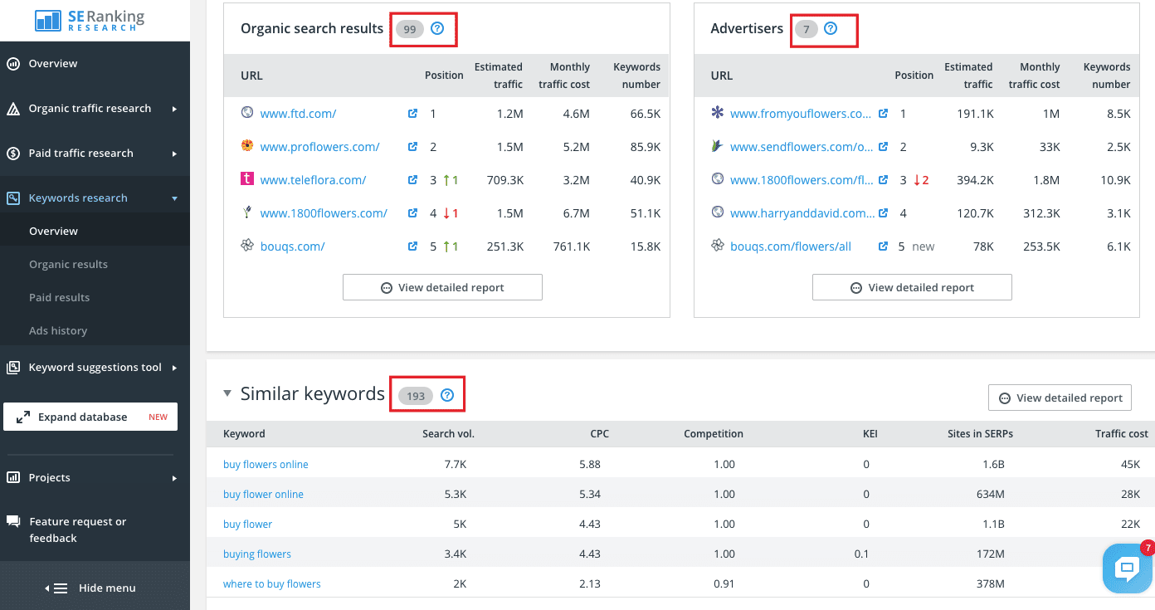Open www.proflowers.com/ URL link
1155x610 pixels.
[x=319, y=147]
